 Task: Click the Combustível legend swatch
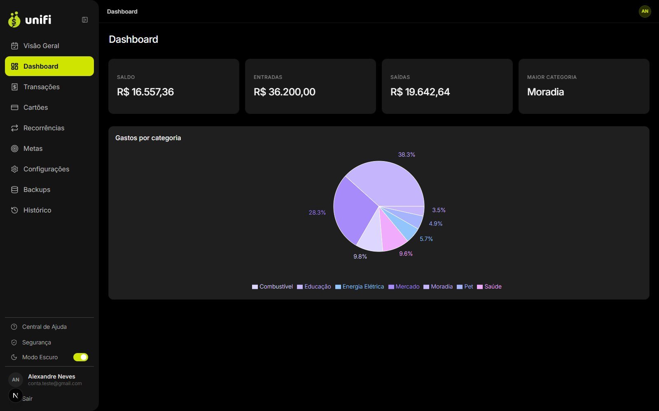coord(255,287)
